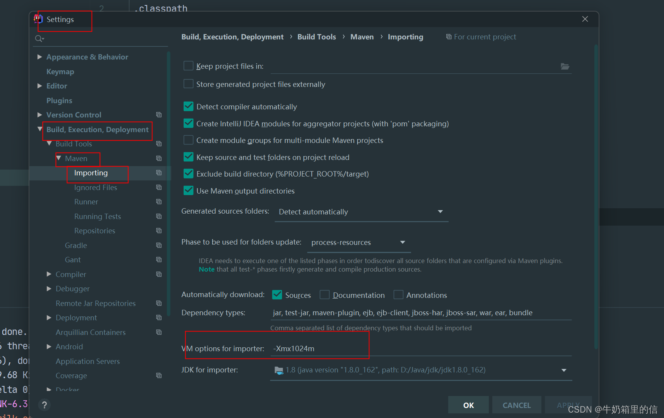Expand Version Control node
664x418 pixels.
click(39, 115)
